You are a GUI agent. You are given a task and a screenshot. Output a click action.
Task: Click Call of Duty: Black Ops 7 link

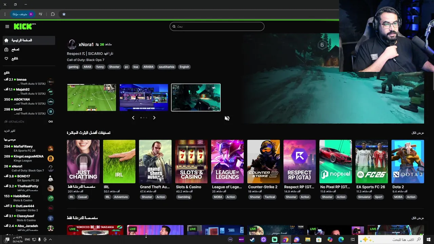85,60
